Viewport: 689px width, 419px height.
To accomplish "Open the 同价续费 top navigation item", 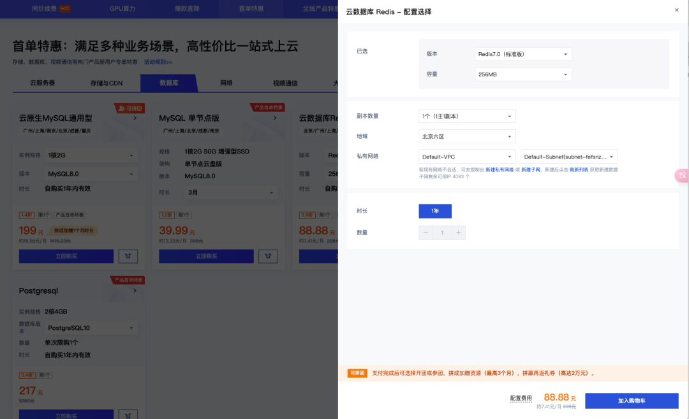I will 44,8.
